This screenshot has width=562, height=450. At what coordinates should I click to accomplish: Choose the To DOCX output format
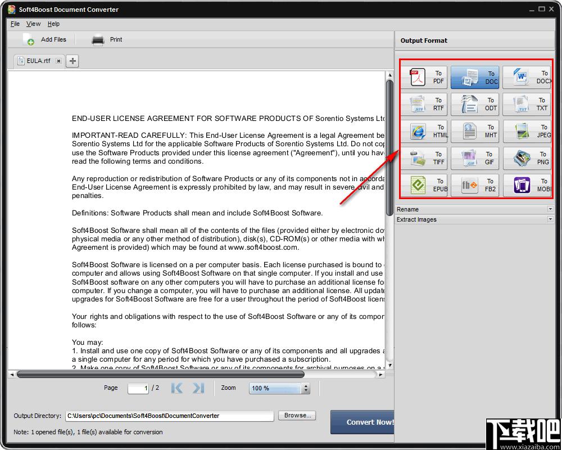527,77
